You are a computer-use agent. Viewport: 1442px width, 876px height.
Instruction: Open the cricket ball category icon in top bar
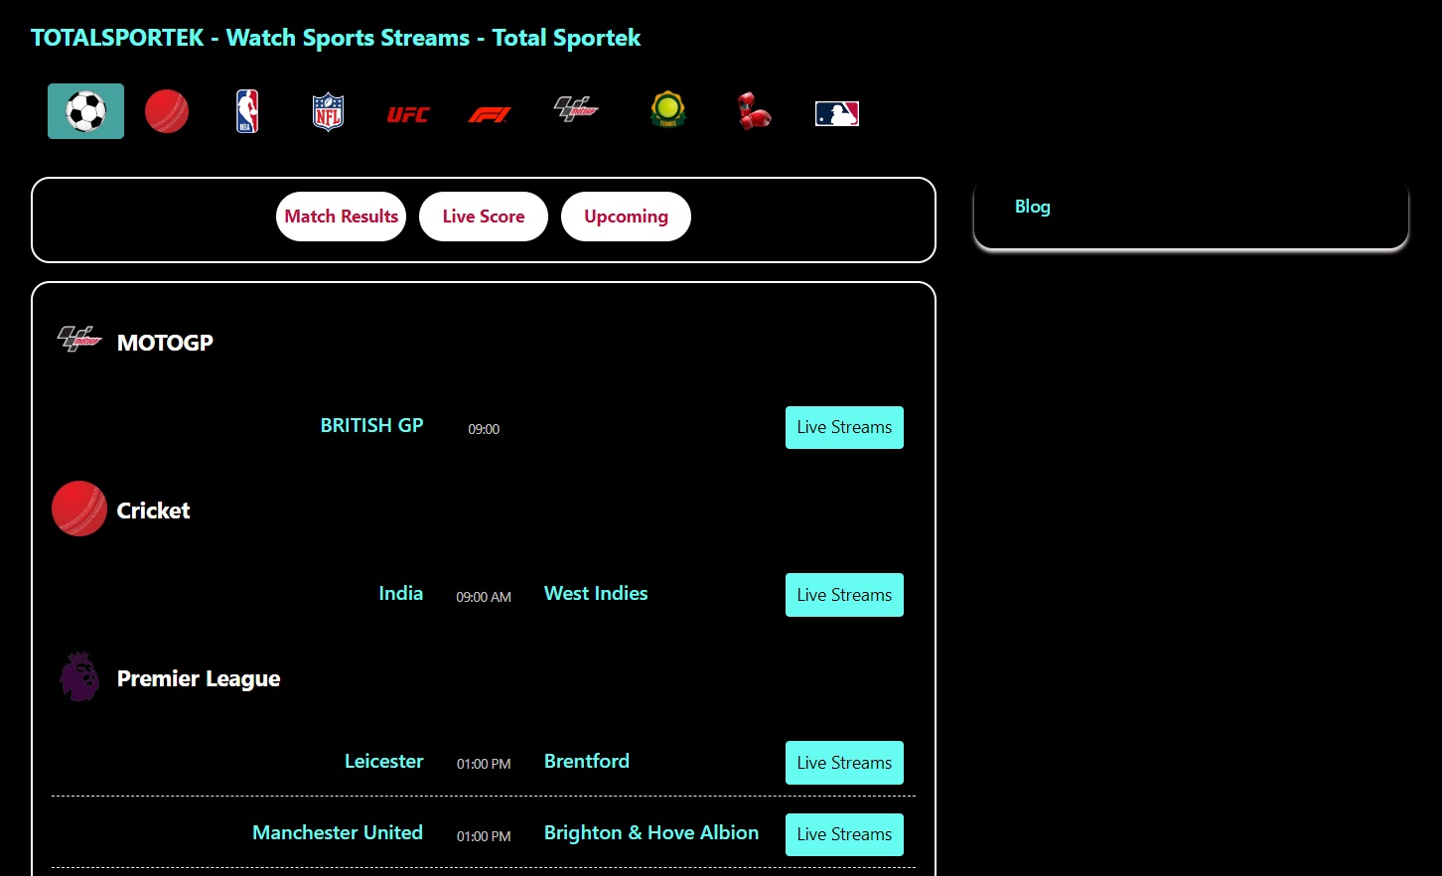167,111
